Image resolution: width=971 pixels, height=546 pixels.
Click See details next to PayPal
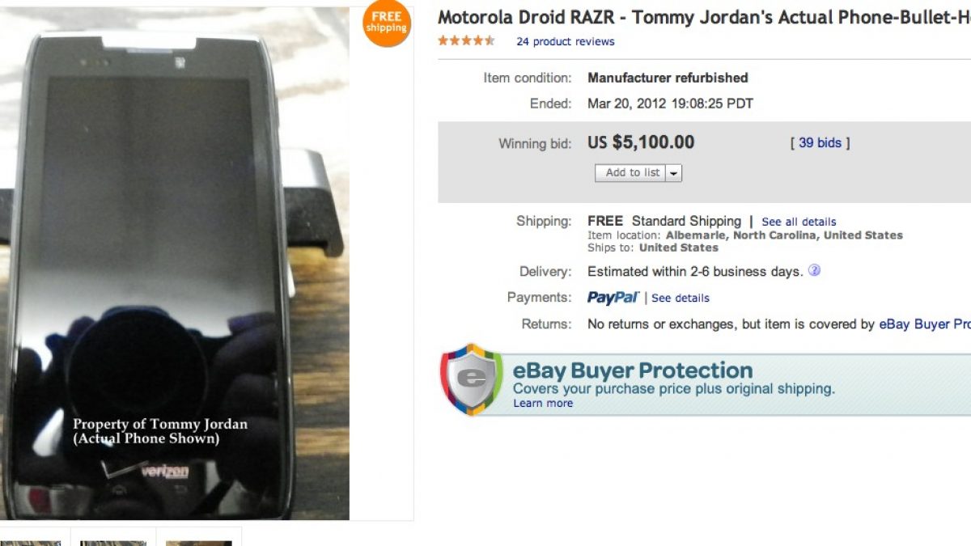(x=680, y=298)
